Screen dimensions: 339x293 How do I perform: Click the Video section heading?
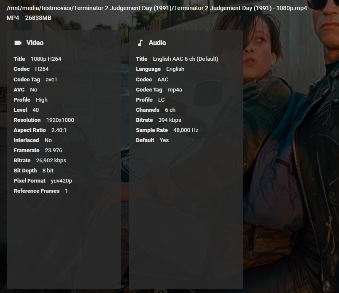35,43
